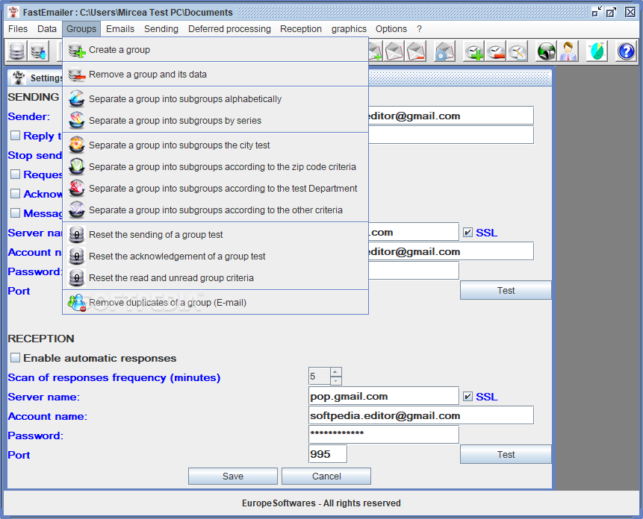Click the sending Password field
Viewport: 643px width, 519px height.
(414, 271)
